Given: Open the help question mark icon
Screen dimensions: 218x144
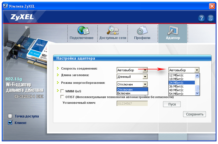Looking at the screenshot, I should point(201,18).
